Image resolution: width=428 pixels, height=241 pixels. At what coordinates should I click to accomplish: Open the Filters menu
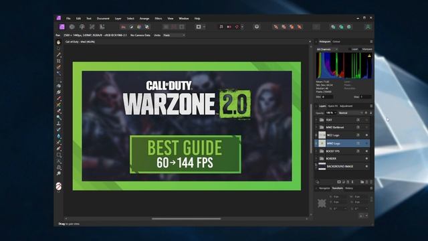[158, 19]
